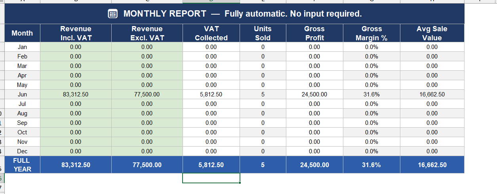The image size is (497, 194).
Task: Select the Revenue Incl. VAT header
Action: [x=76, y=33]
